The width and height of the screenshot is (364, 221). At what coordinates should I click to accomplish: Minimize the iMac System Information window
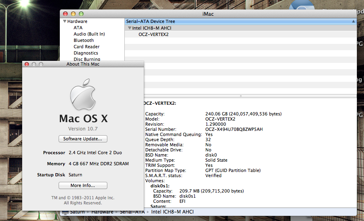(x=73, y=14)
